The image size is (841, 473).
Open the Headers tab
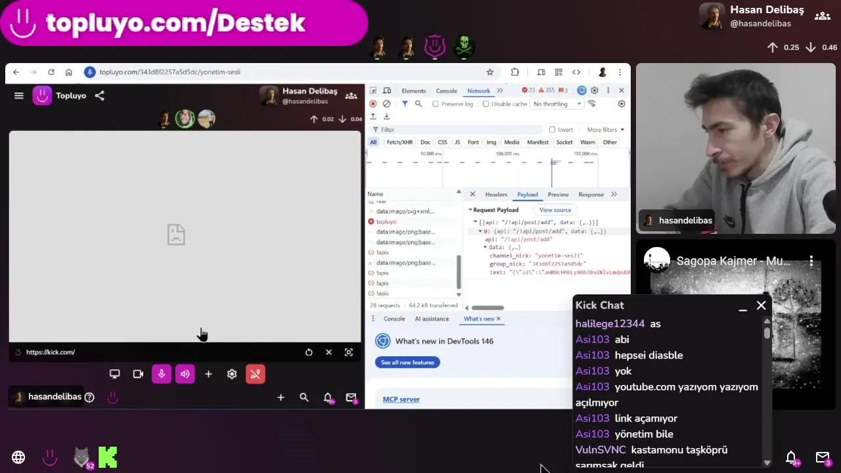click(496, 194)
